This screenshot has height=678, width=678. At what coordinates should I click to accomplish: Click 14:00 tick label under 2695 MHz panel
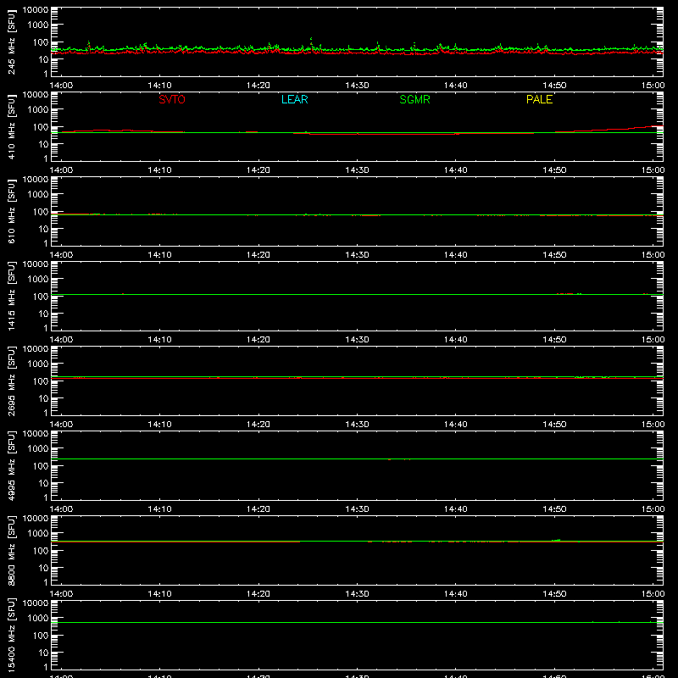(61, 425)
